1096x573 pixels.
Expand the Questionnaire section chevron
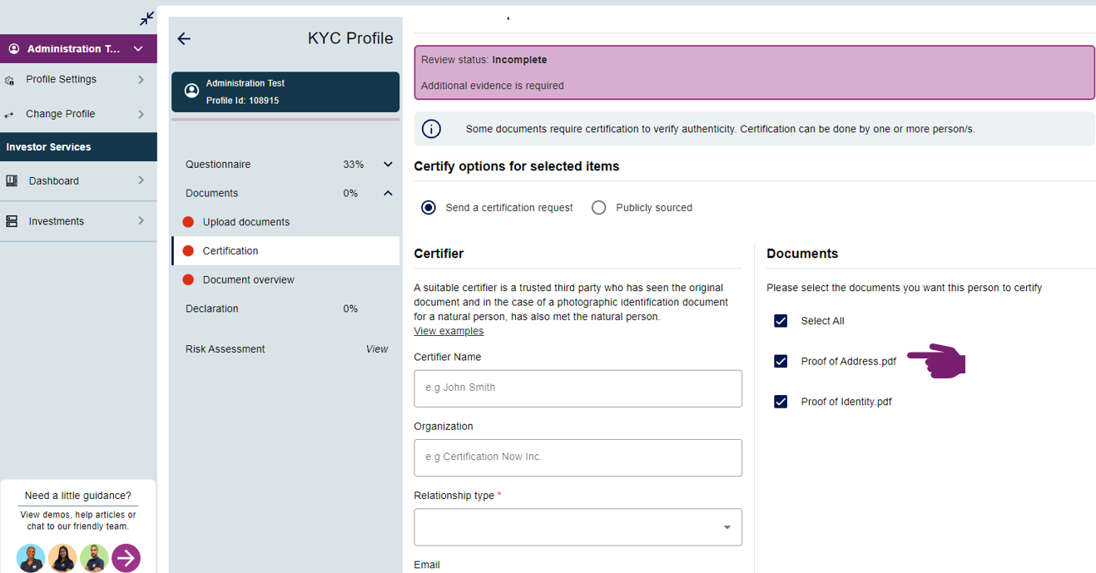[388, 165]
